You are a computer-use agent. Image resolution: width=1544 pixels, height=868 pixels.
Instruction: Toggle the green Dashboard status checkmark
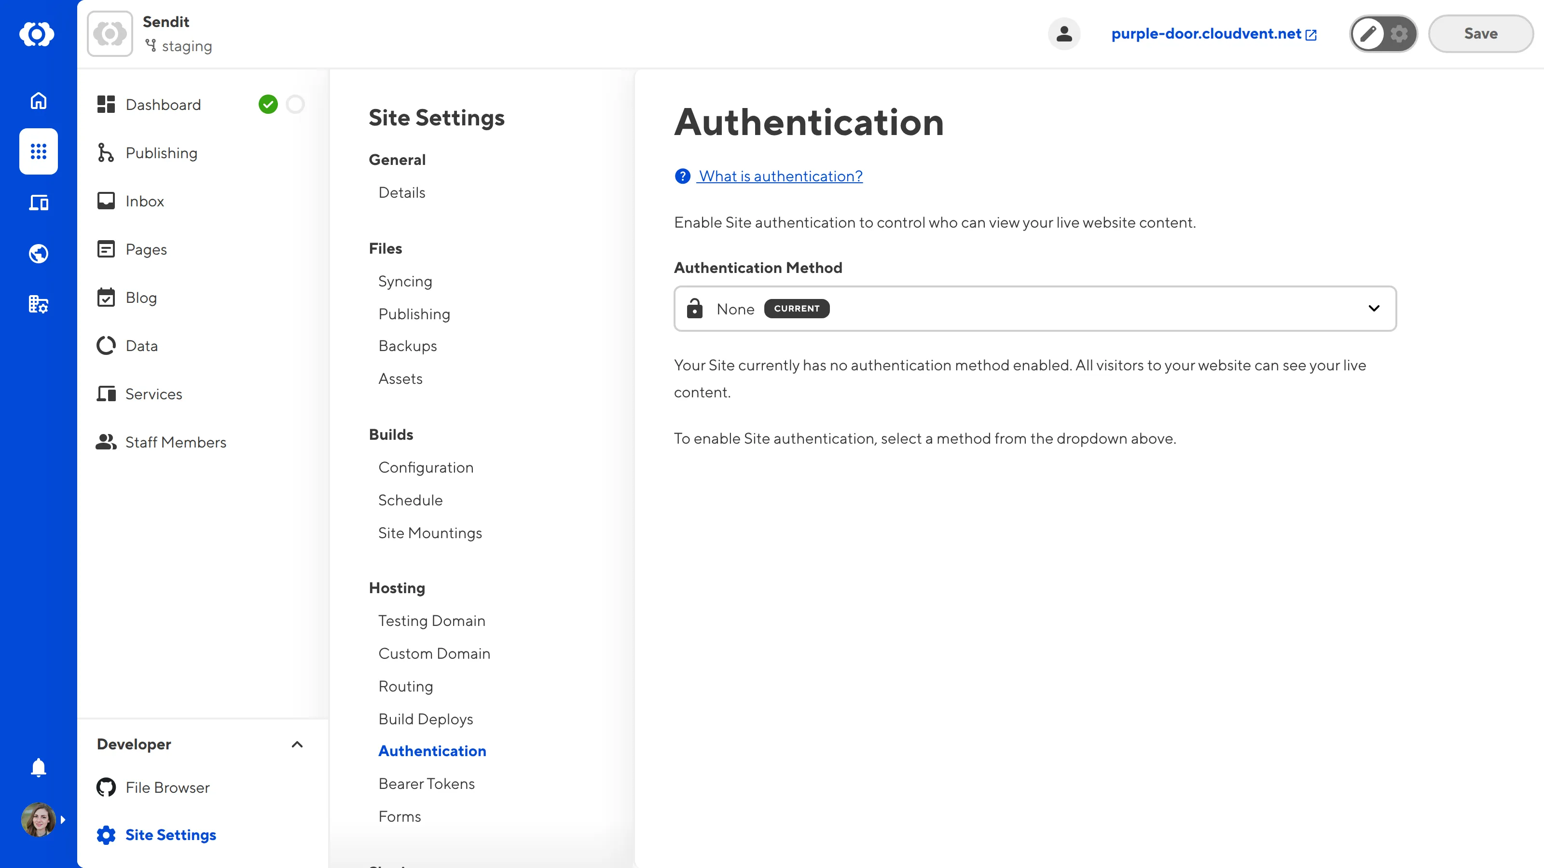point(269,104)
